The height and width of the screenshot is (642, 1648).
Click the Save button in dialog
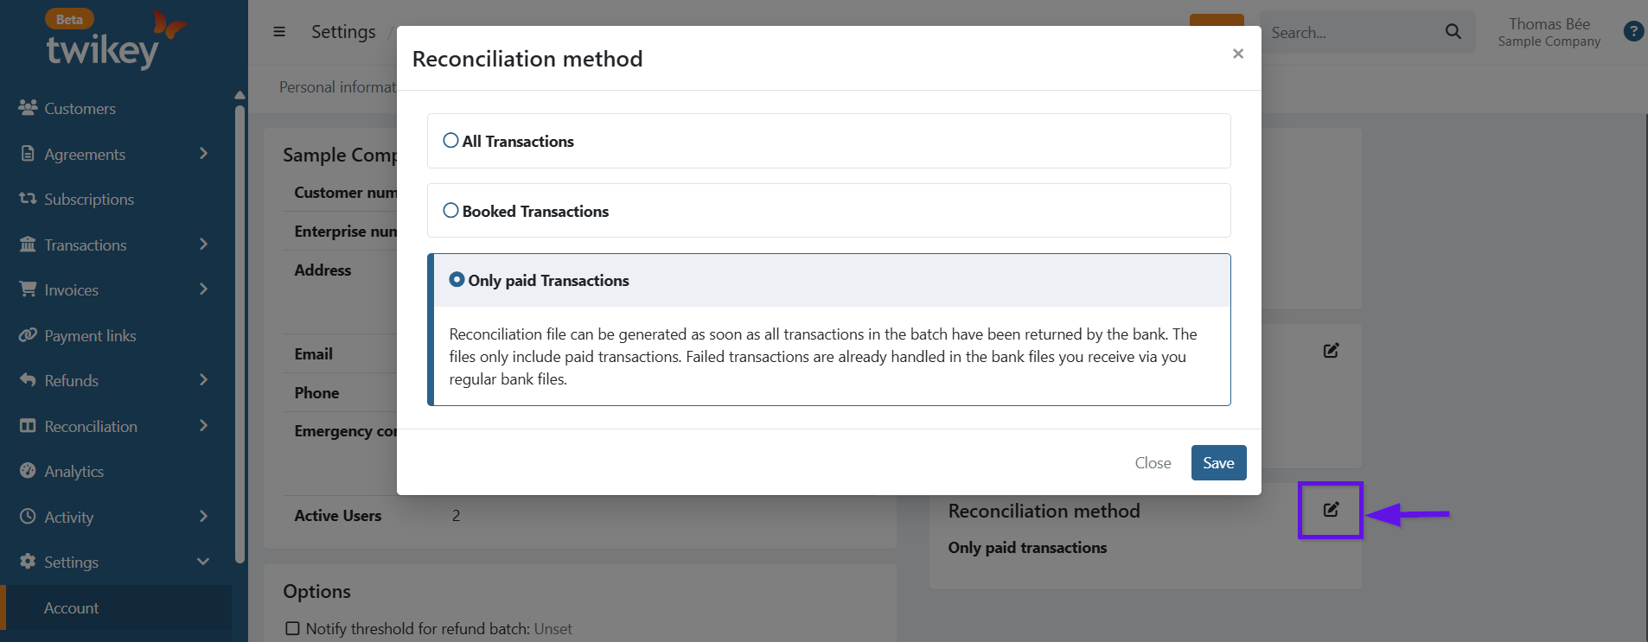(x=1217, y=463)
